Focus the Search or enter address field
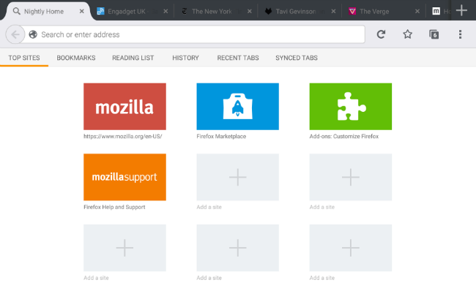Screen dimensions: 476x299 click(x=196, y=34)
